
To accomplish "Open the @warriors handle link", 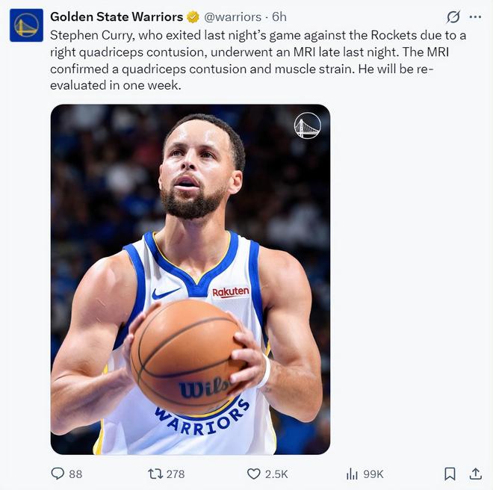I will [x=232, y=16].
